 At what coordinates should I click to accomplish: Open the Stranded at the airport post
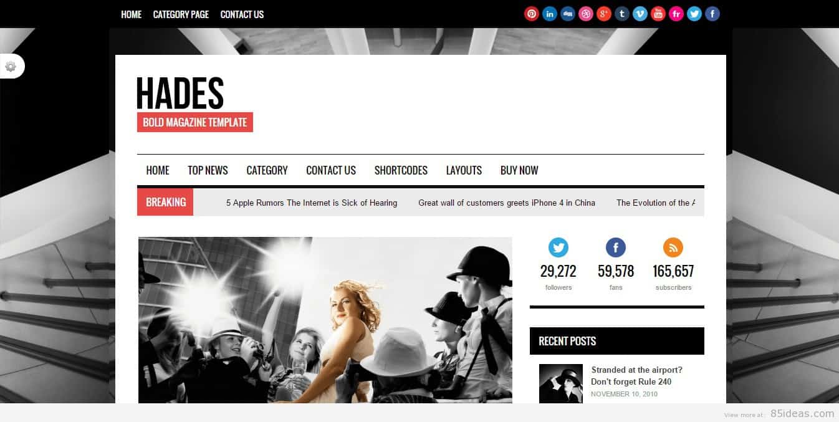[636, 376]
